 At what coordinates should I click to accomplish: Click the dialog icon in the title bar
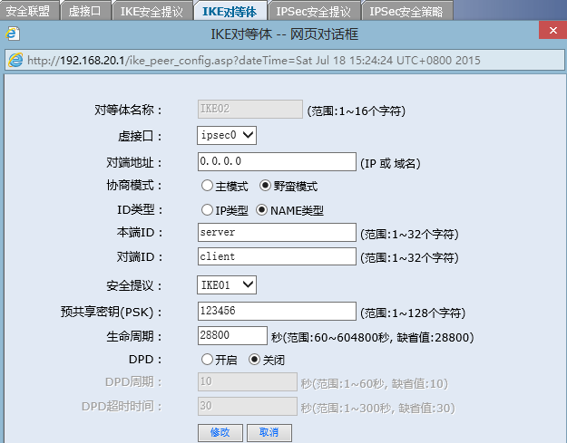tap(12, 34)
